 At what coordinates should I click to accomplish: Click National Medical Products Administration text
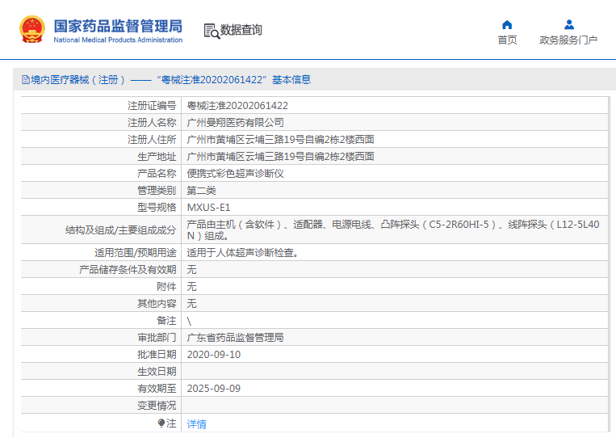click(118, 40)
